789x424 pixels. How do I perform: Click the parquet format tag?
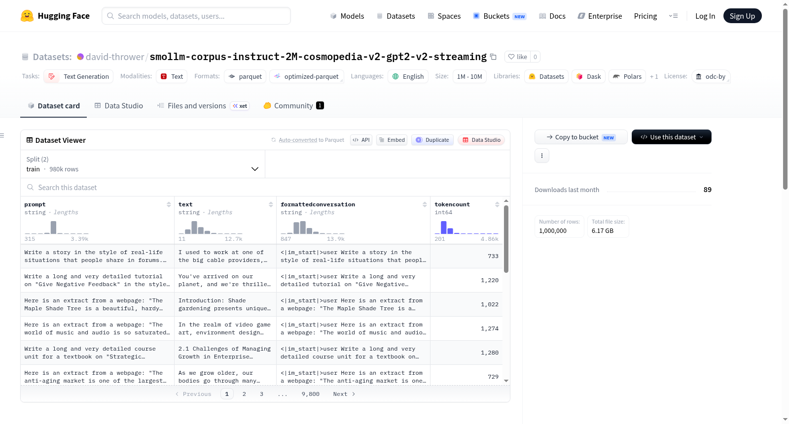point(245,76)
